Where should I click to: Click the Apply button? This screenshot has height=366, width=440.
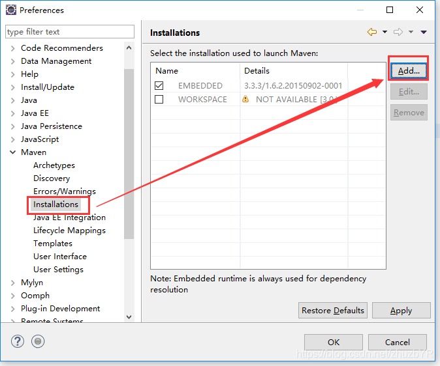click(x=401, y=310)
